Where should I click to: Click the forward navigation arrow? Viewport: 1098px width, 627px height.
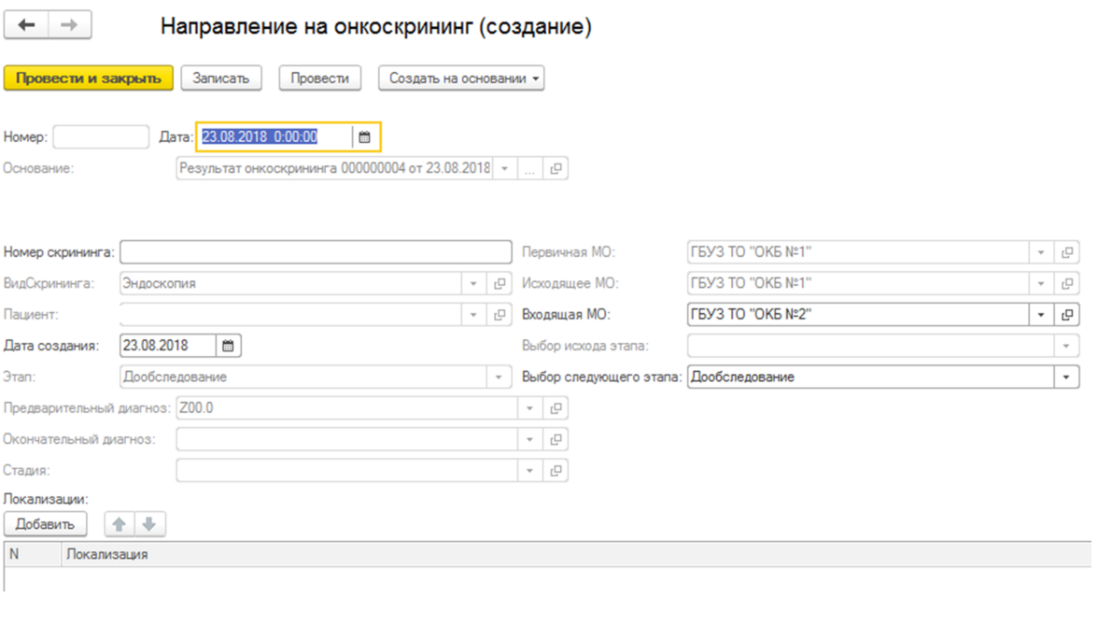69,25
